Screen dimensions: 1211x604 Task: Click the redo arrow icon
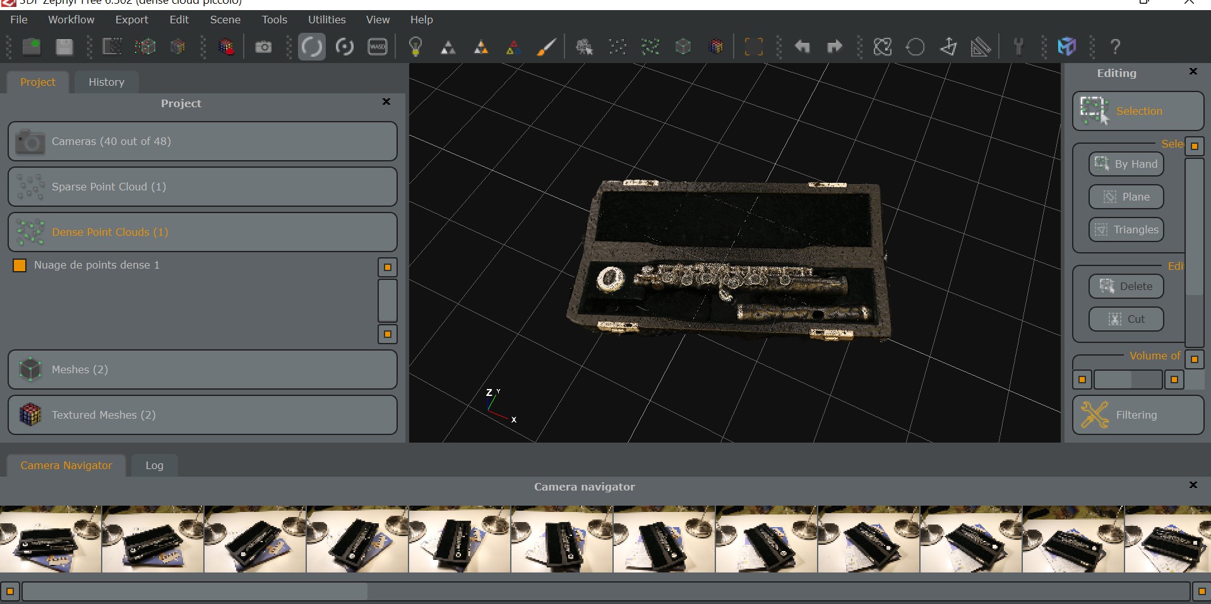tap(835, 47)
